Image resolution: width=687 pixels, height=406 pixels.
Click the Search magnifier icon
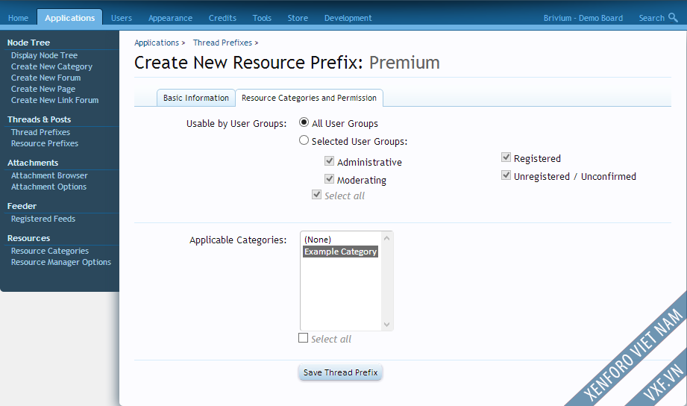(673, 17)
